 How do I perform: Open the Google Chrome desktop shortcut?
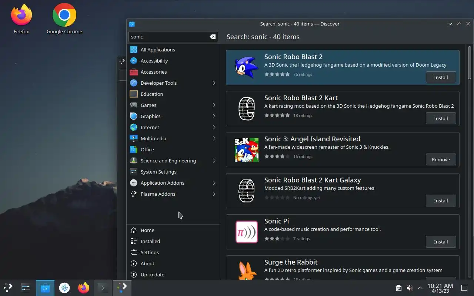point(64,19)
